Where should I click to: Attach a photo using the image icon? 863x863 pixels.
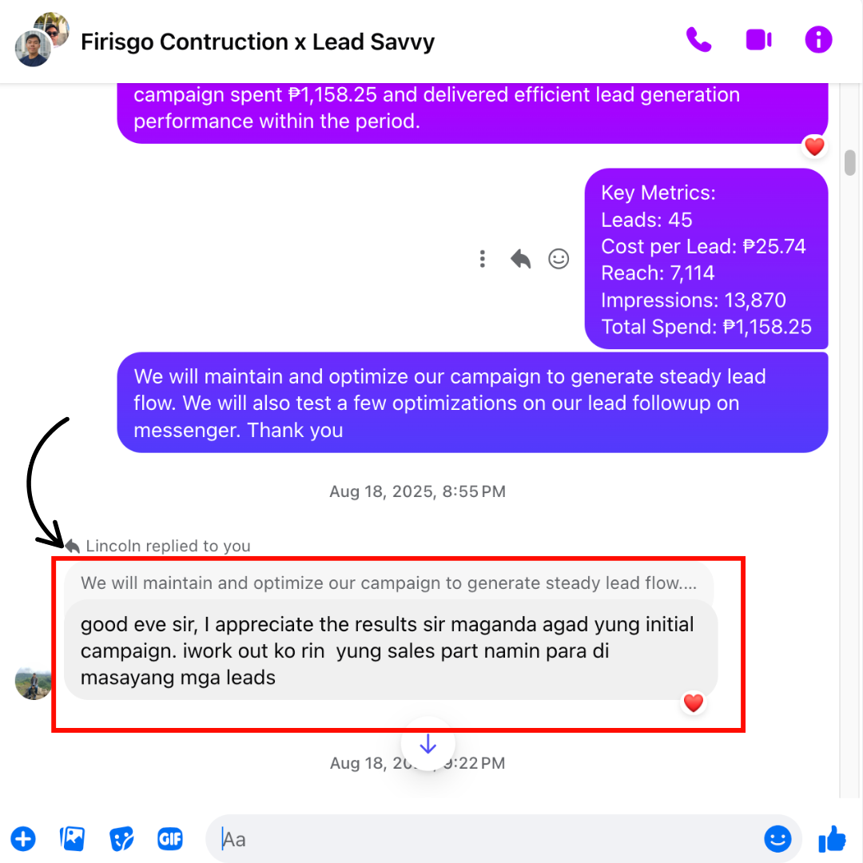tap(72, 839)
